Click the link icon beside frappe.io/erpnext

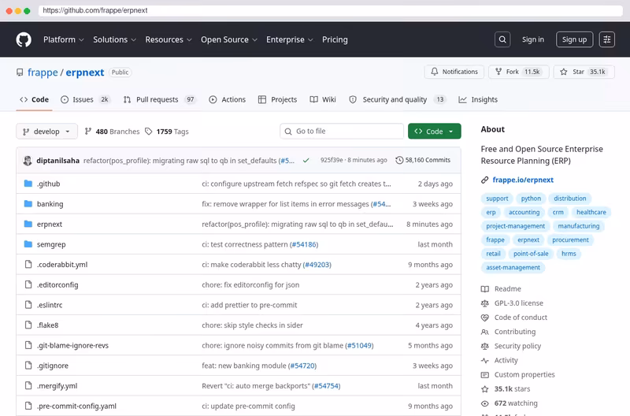pyautogui.click(x=485, y=180)
